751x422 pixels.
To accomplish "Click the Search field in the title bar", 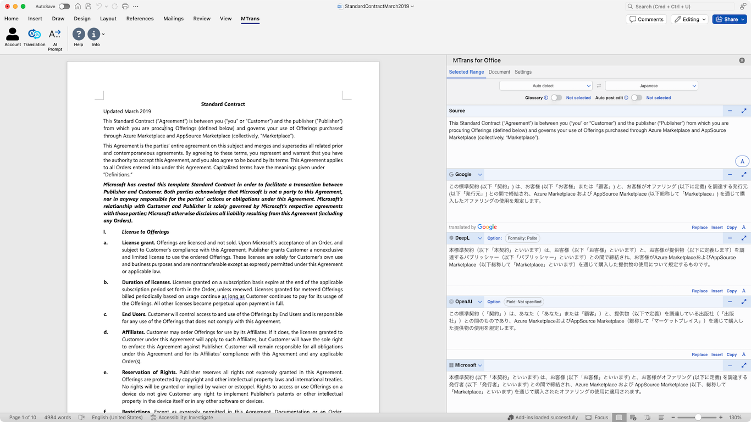I will (680, 7).
